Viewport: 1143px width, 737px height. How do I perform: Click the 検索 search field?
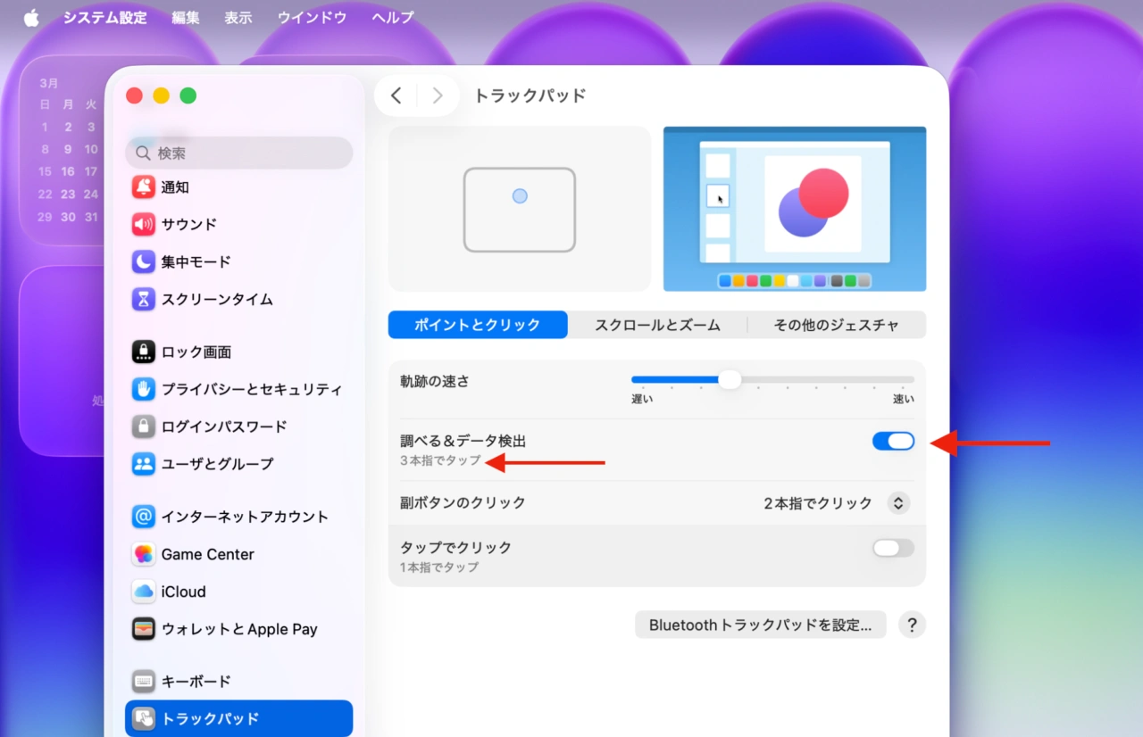click(x=238, y=153)
